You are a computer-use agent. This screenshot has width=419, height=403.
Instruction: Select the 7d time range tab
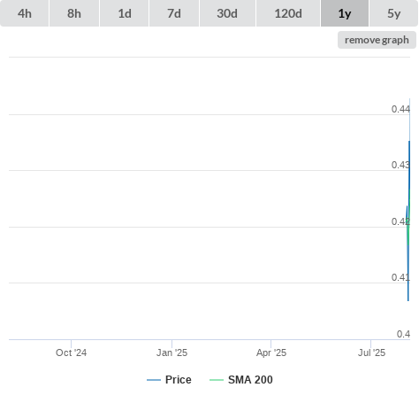(x=174, y=13)
